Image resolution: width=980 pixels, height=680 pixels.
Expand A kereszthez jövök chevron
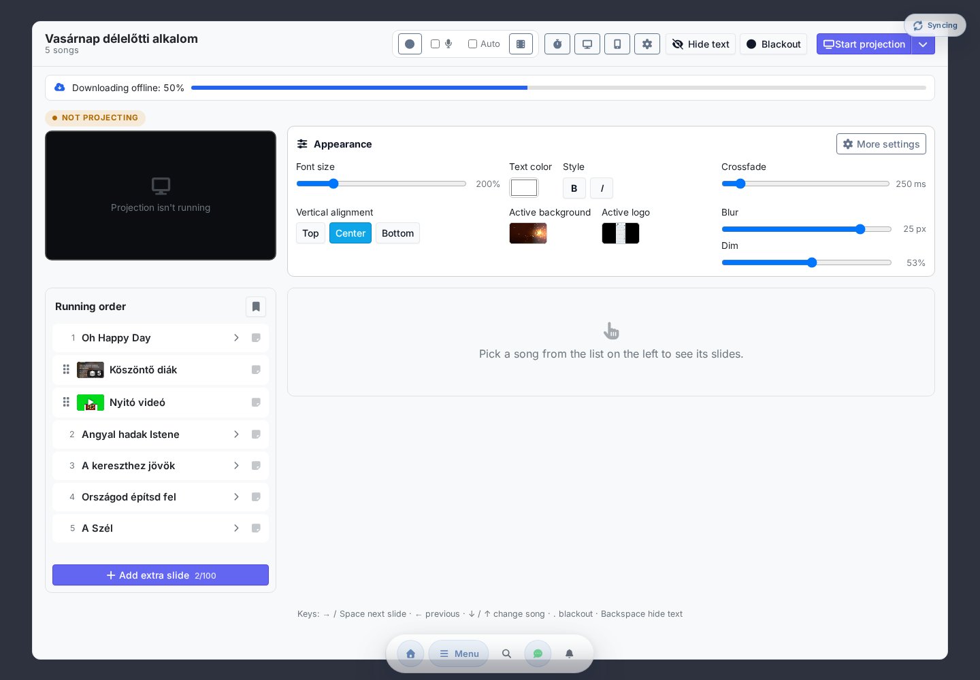coord(236,466)
